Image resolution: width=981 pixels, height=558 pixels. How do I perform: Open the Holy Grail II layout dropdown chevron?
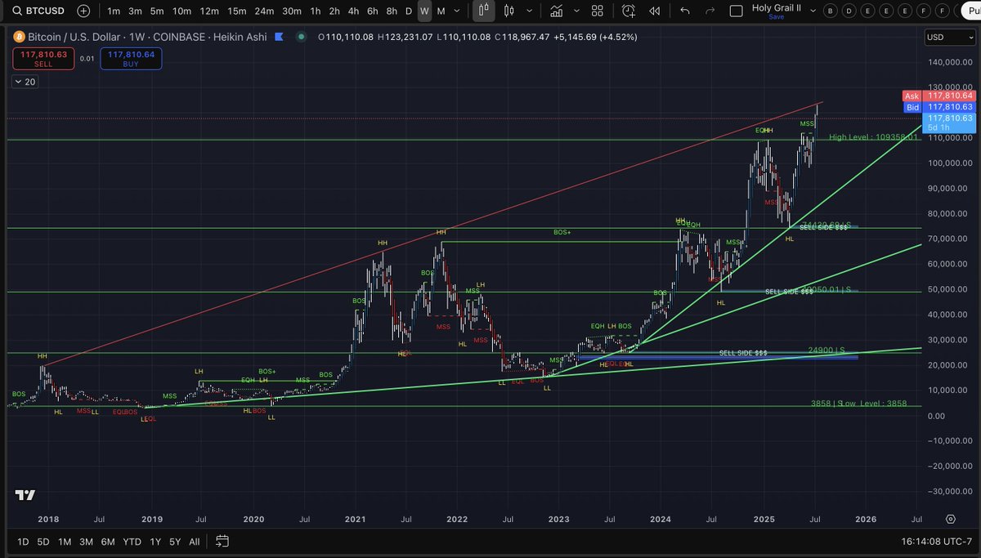pyautogui.click(x=812, y=11)
